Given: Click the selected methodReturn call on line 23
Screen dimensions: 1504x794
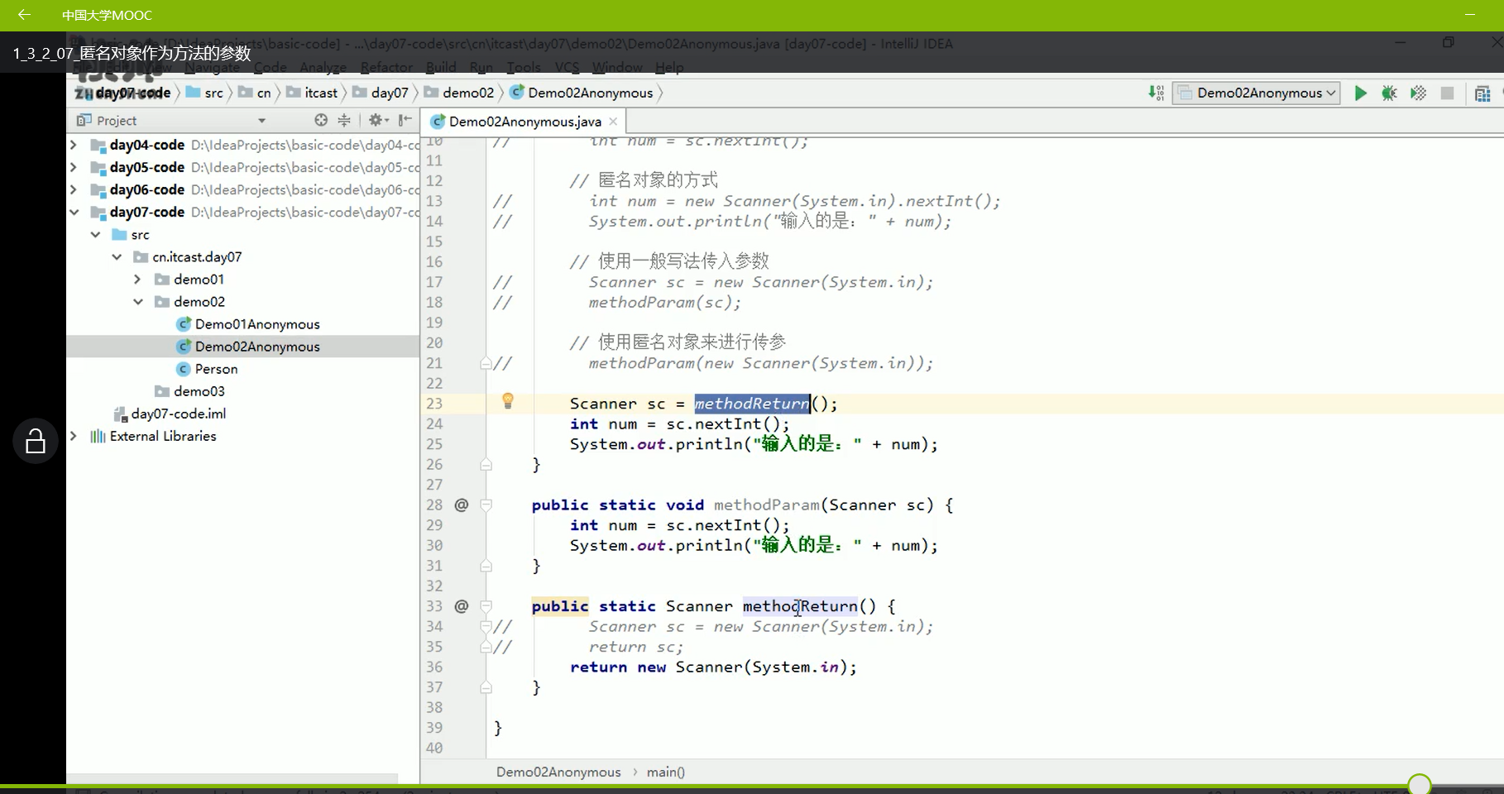Looking at the screenshot, I should (x=751, y=404).
